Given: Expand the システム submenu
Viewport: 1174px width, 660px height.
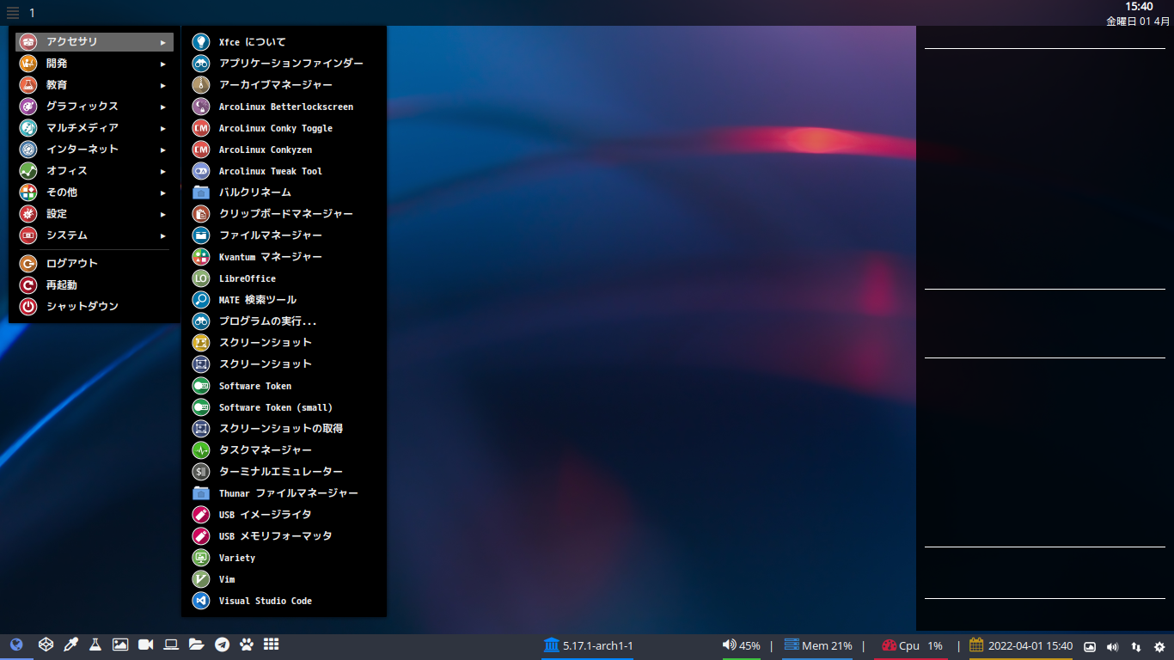Looking at the screenshot, I should click(x=95, y=235).
